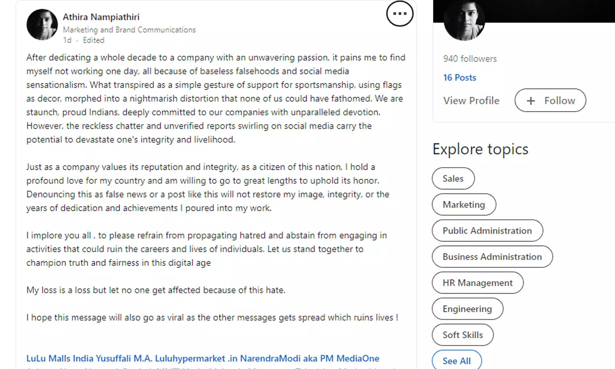This screenshot has width=615, height=369.
Task: Open Athira Nampiathiri's name link
Action: coord(101,17)
